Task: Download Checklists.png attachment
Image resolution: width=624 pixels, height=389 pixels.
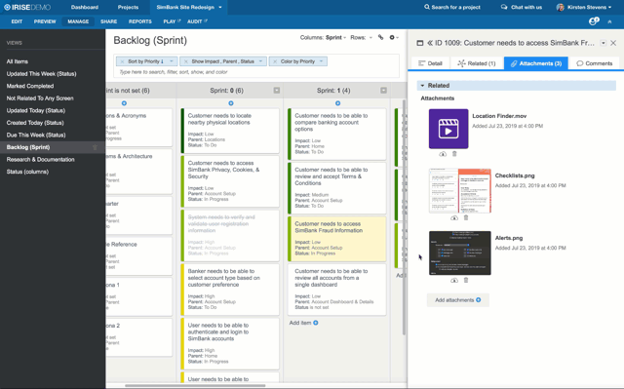Action: (454, 218)
